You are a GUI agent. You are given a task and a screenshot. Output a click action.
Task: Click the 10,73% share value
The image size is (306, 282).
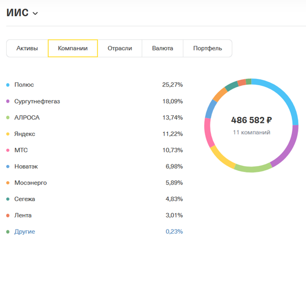173,150
